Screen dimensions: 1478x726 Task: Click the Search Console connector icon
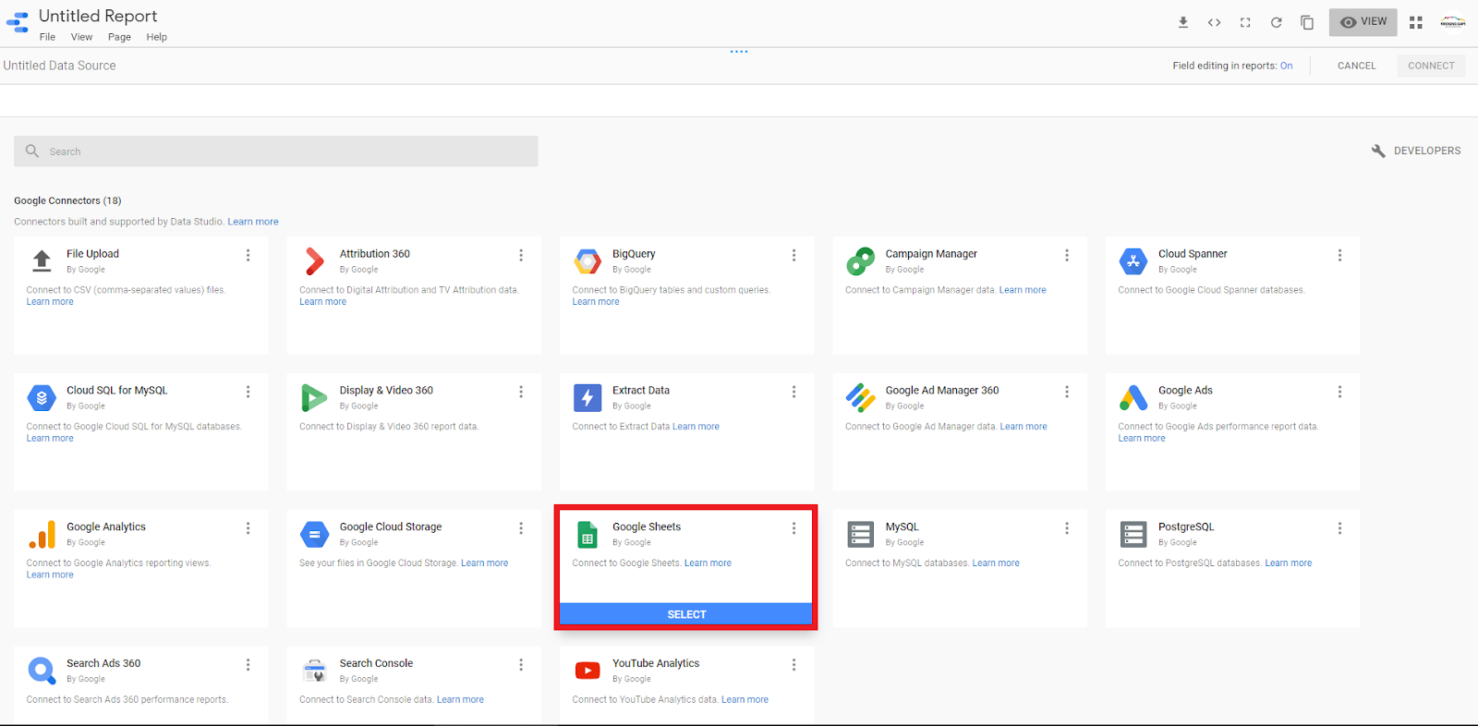tap(315, 671)
